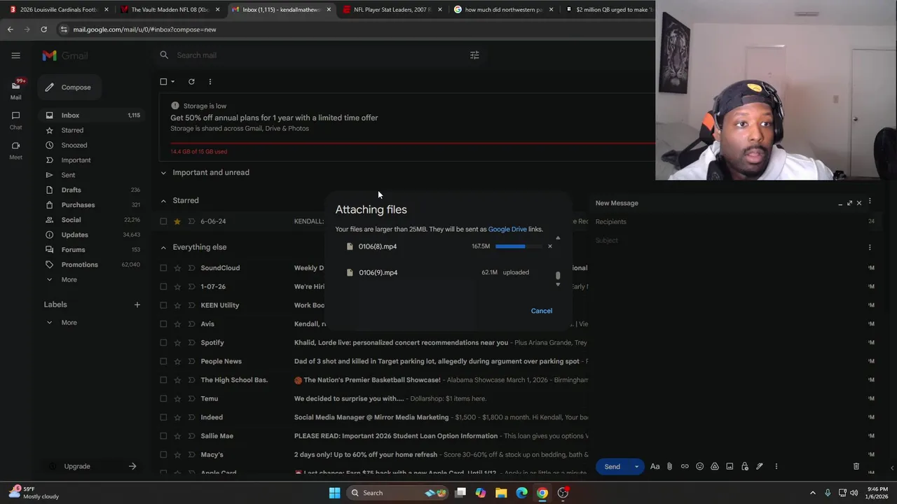Star the Avis email

177,324
